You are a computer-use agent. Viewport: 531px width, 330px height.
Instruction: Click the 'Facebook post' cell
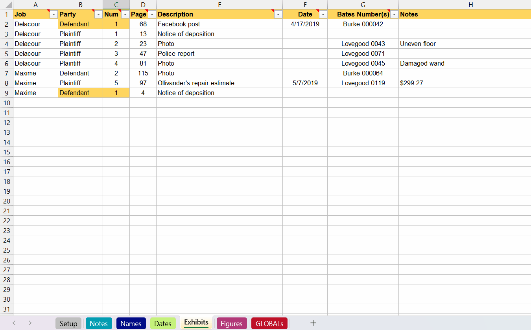tap(219, 24)
